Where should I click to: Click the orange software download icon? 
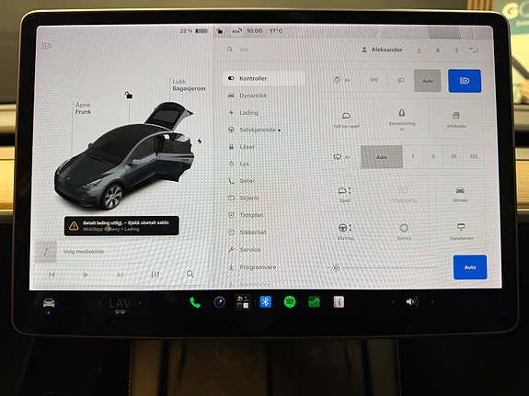click(x=419, y=51)
